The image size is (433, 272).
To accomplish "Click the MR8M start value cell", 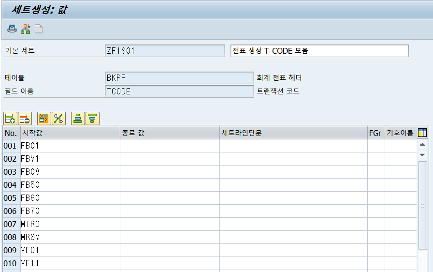I will pyautogui.click(x=70, y=237).
